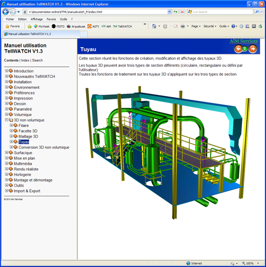266x267 pixels.
Task: Click the browser Forward arrow button
Action: 13,12
